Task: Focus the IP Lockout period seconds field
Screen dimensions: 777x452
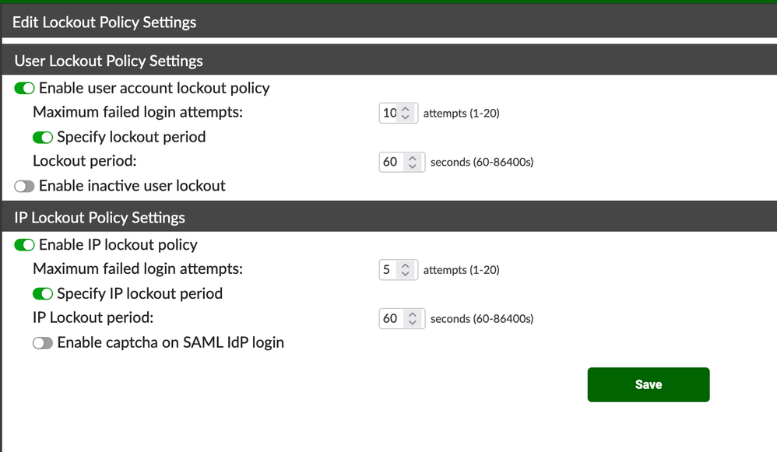Action: pos(391,319)
